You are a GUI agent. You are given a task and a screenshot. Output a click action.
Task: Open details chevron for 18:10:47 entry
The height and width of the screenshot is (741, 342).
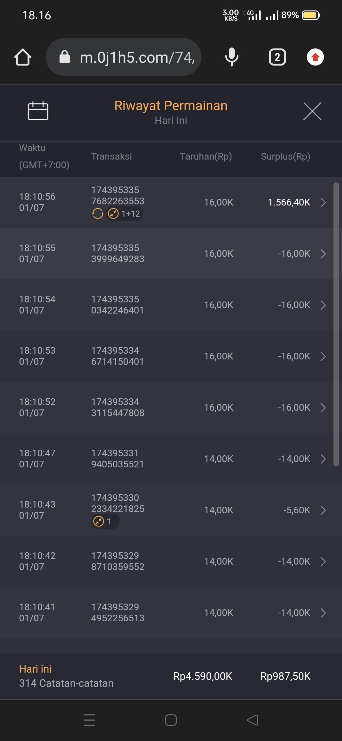point(323,459)
